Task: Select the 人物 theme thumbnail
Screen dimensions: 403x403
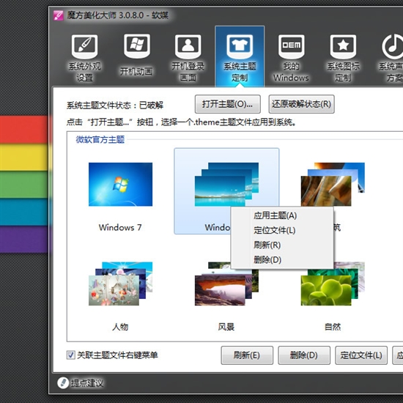Action: [121, 284]
